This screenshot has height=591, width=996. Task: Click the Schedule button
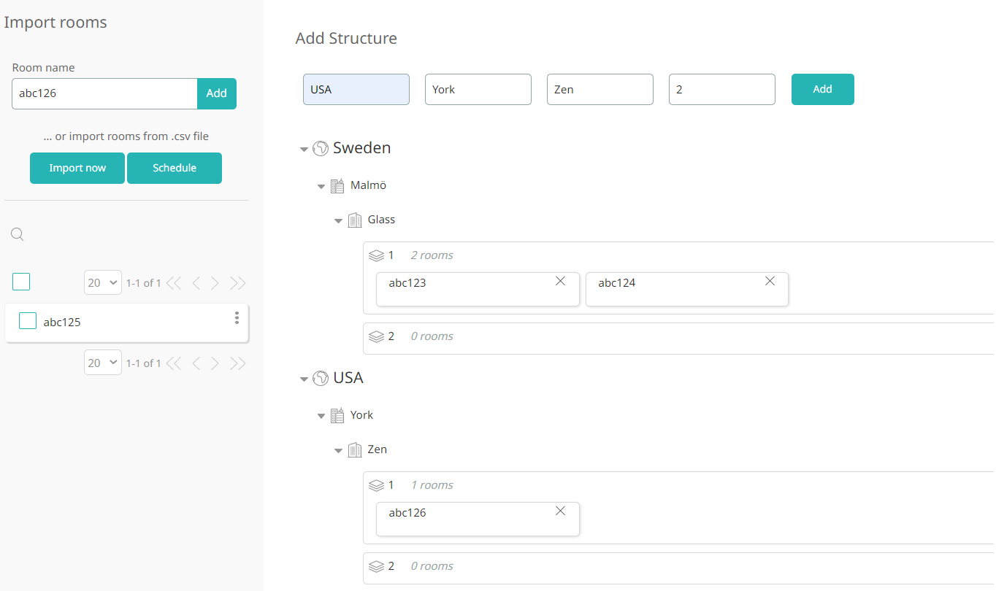(x=175, y=168)
